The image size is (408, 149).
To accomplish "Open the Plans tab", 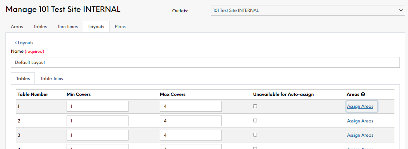I will [120, 27].
